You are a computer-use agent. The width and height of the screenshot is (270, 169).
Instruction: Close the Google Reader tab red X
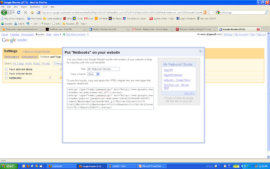[258, 29]
